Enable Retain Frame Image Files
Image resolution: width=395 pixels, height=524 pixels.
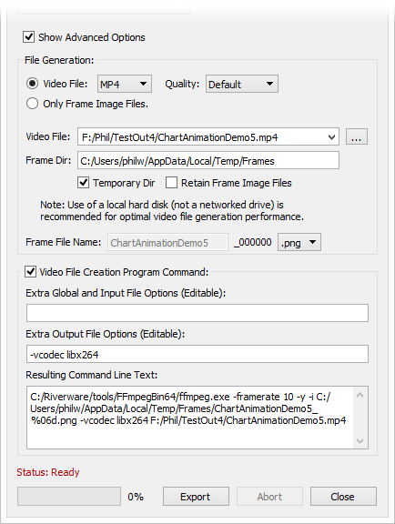172,183
